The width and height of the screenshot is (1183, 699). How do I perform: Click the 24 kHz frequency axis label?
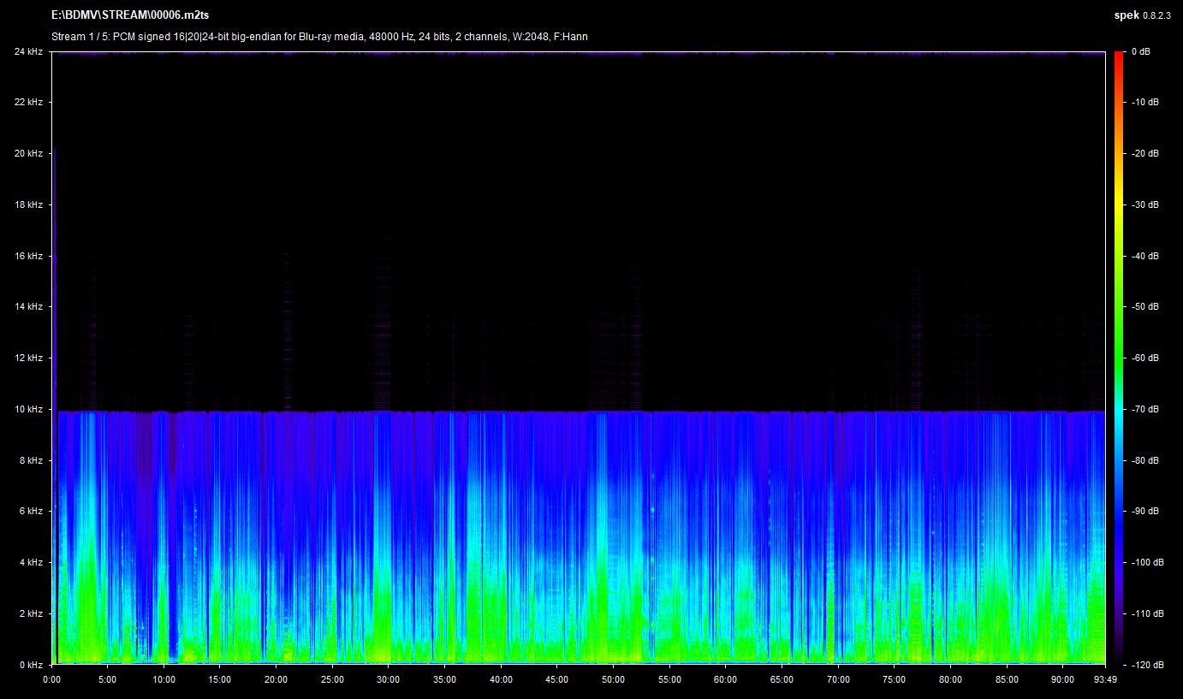coord(27,52)
